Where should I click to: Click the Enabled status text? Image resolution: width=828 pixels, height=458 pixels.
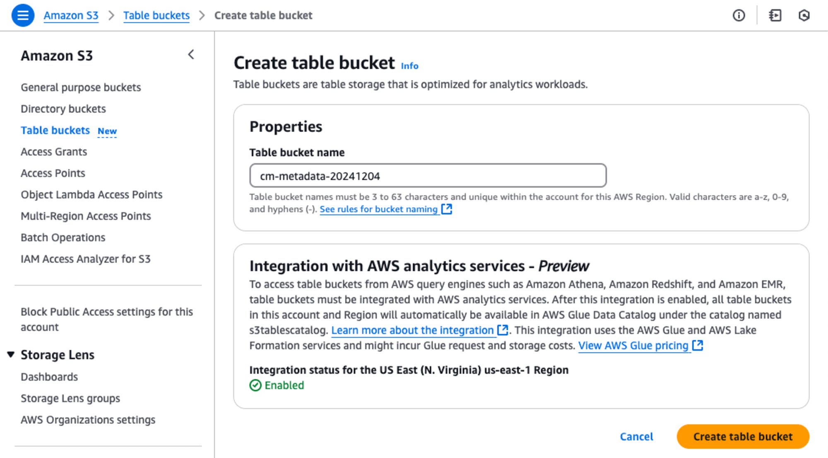[284, 385]
